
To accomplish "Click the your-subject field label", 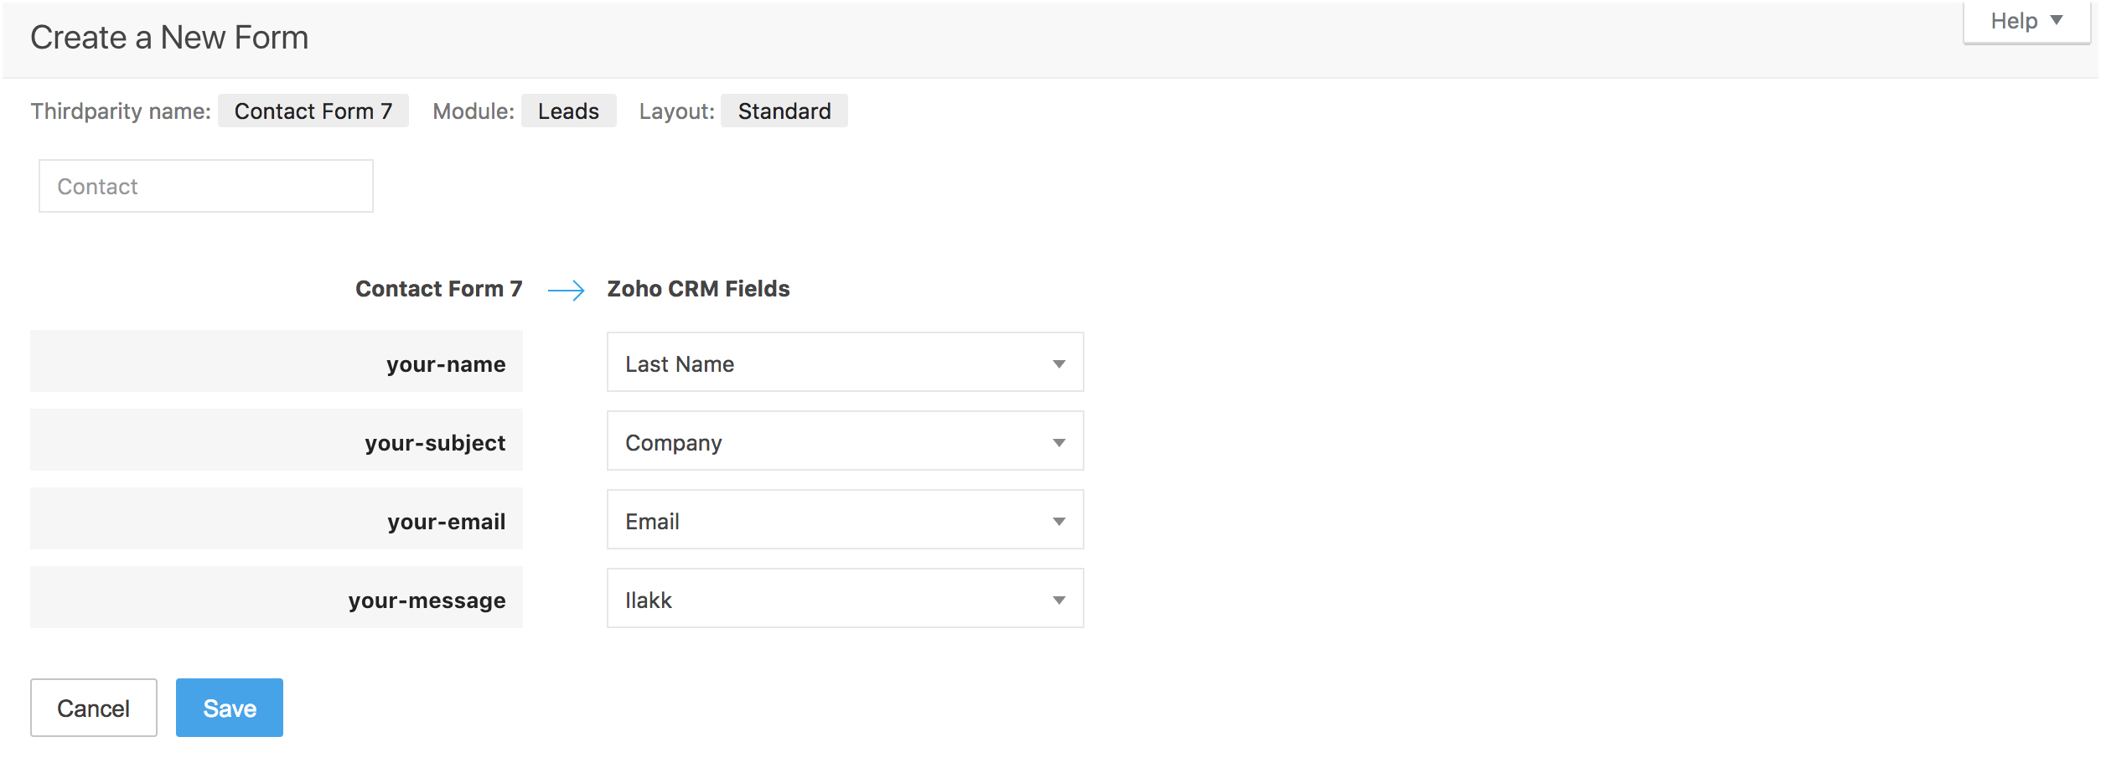I will pyautogui.click(x=434, y=442).
